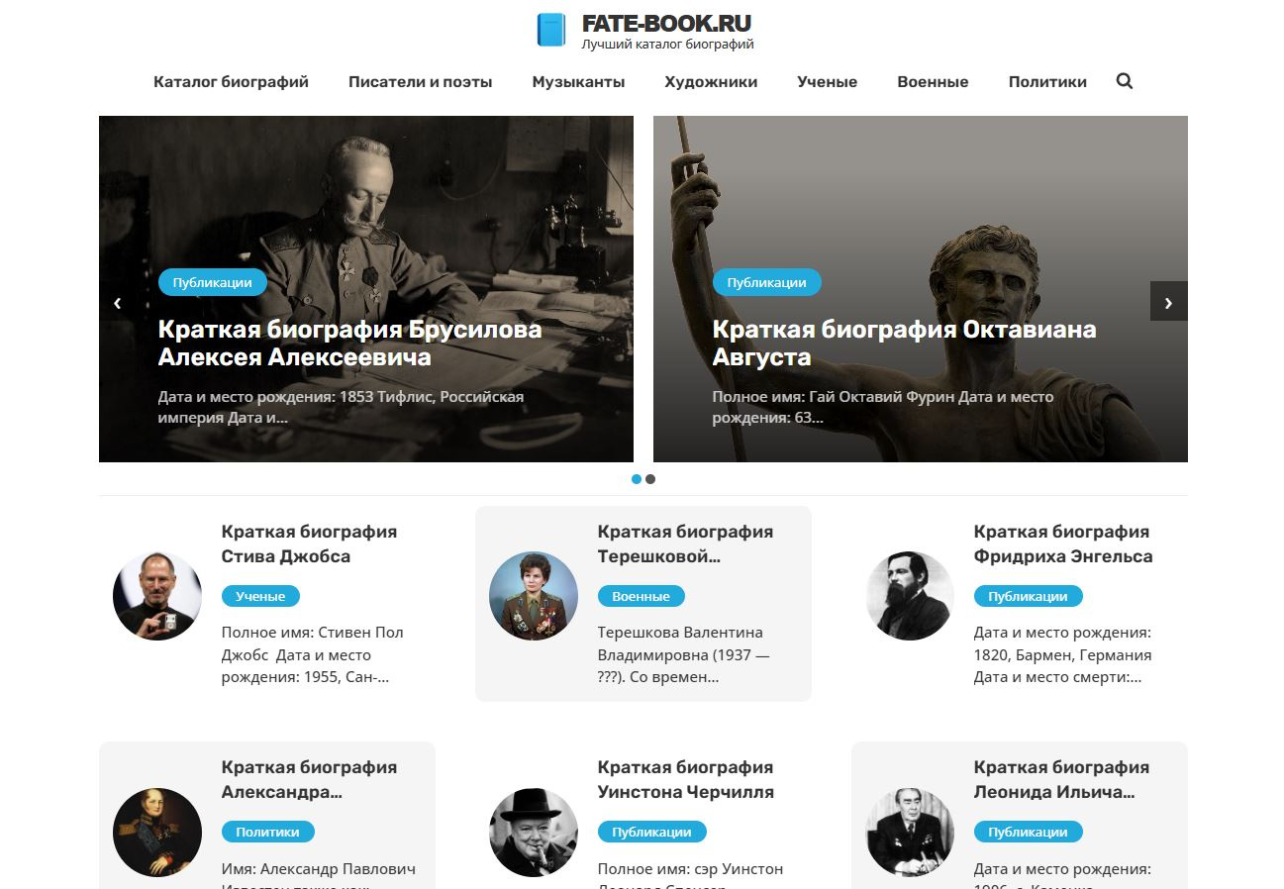Go to the Музыканты section
The image size is (1284, 889).
click(578, 82)
